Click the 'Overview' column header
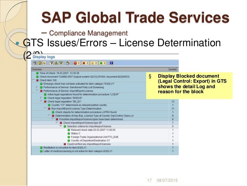247x186 pixels. point(100,69)
